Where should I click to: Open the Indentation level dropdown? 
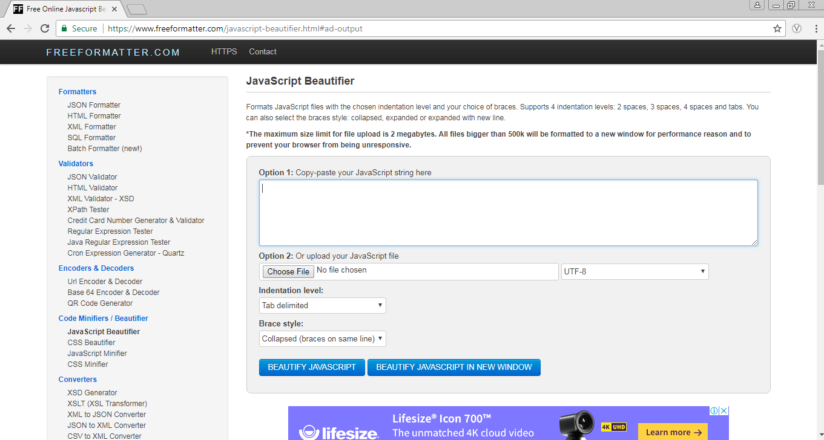(x=322, y=305)
